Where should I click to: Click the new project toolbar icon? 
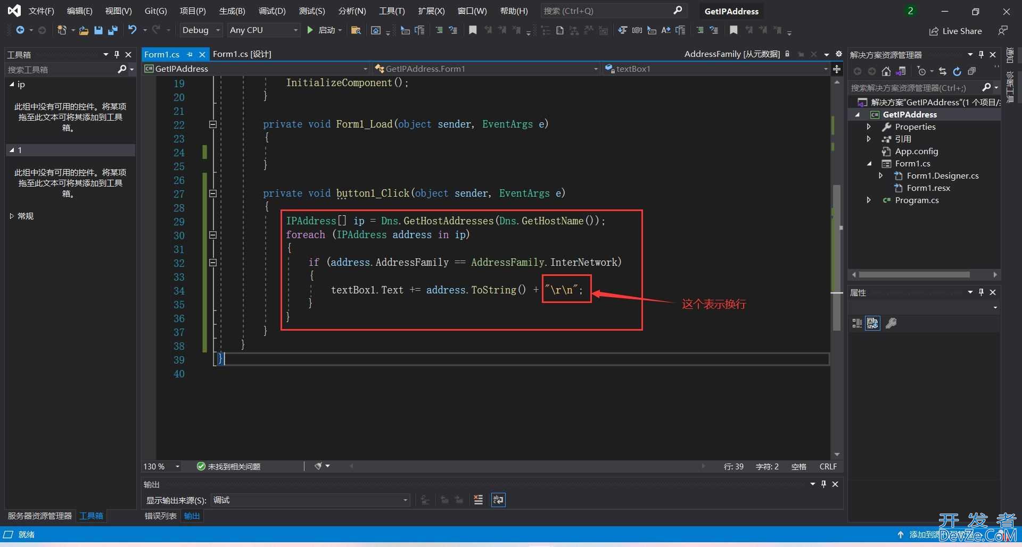point(62,30)
